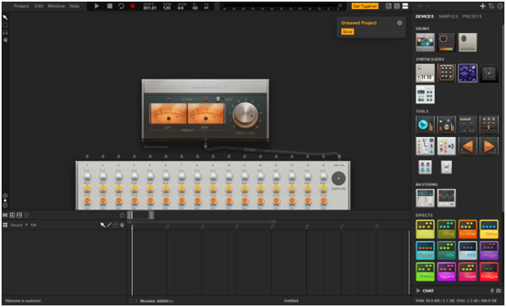
Task: Select the timeline arrow select tool
Action: click(x=102, y=225)
